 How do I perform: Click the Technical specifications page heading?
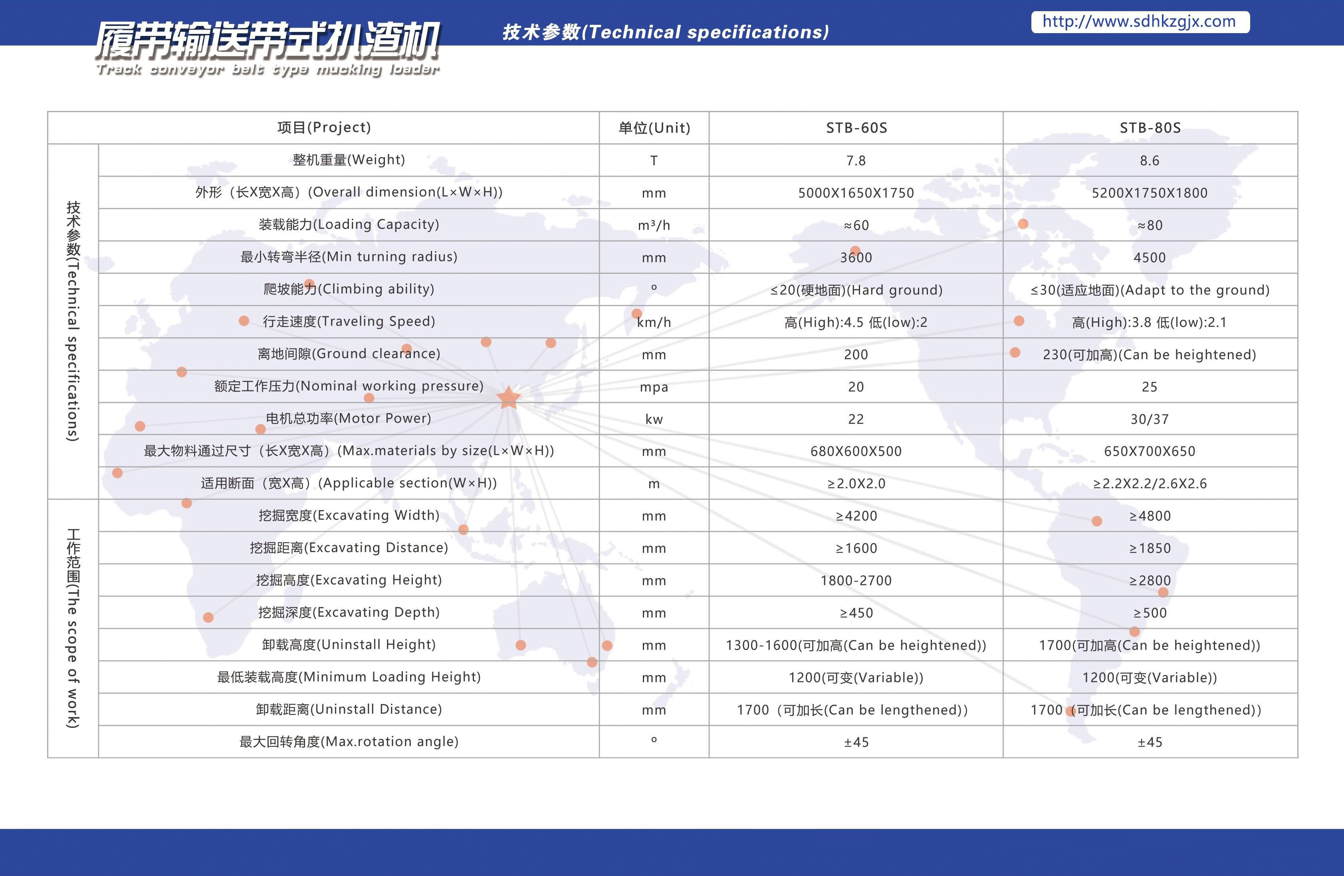click(x=665, y=32)
